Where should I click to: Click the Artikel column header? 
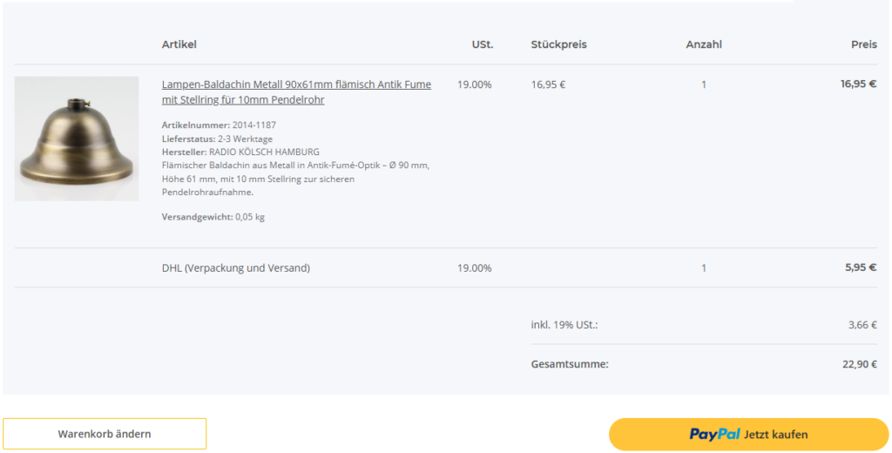[179, 44]
